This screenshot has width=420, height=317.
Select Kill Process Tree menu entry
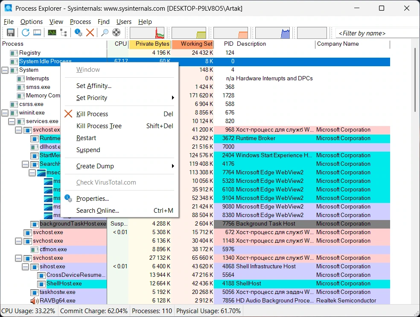point(120,126)
